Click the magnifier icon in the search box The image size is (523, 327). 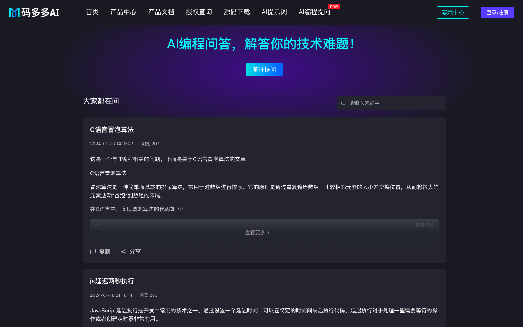tap(343, 103)
